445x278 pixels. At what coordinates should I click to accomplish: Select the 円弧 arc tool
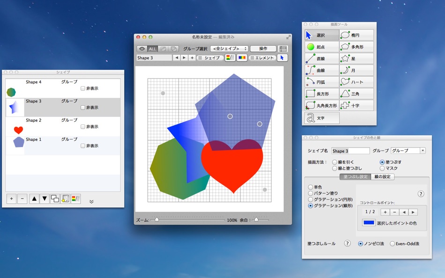pyautogui.click(x=322, y=82)
